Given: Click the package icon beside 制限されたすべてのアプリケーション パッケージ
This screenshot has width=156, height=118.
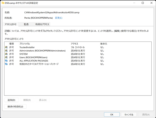Looking at the screenshot, I should (6, 64).
